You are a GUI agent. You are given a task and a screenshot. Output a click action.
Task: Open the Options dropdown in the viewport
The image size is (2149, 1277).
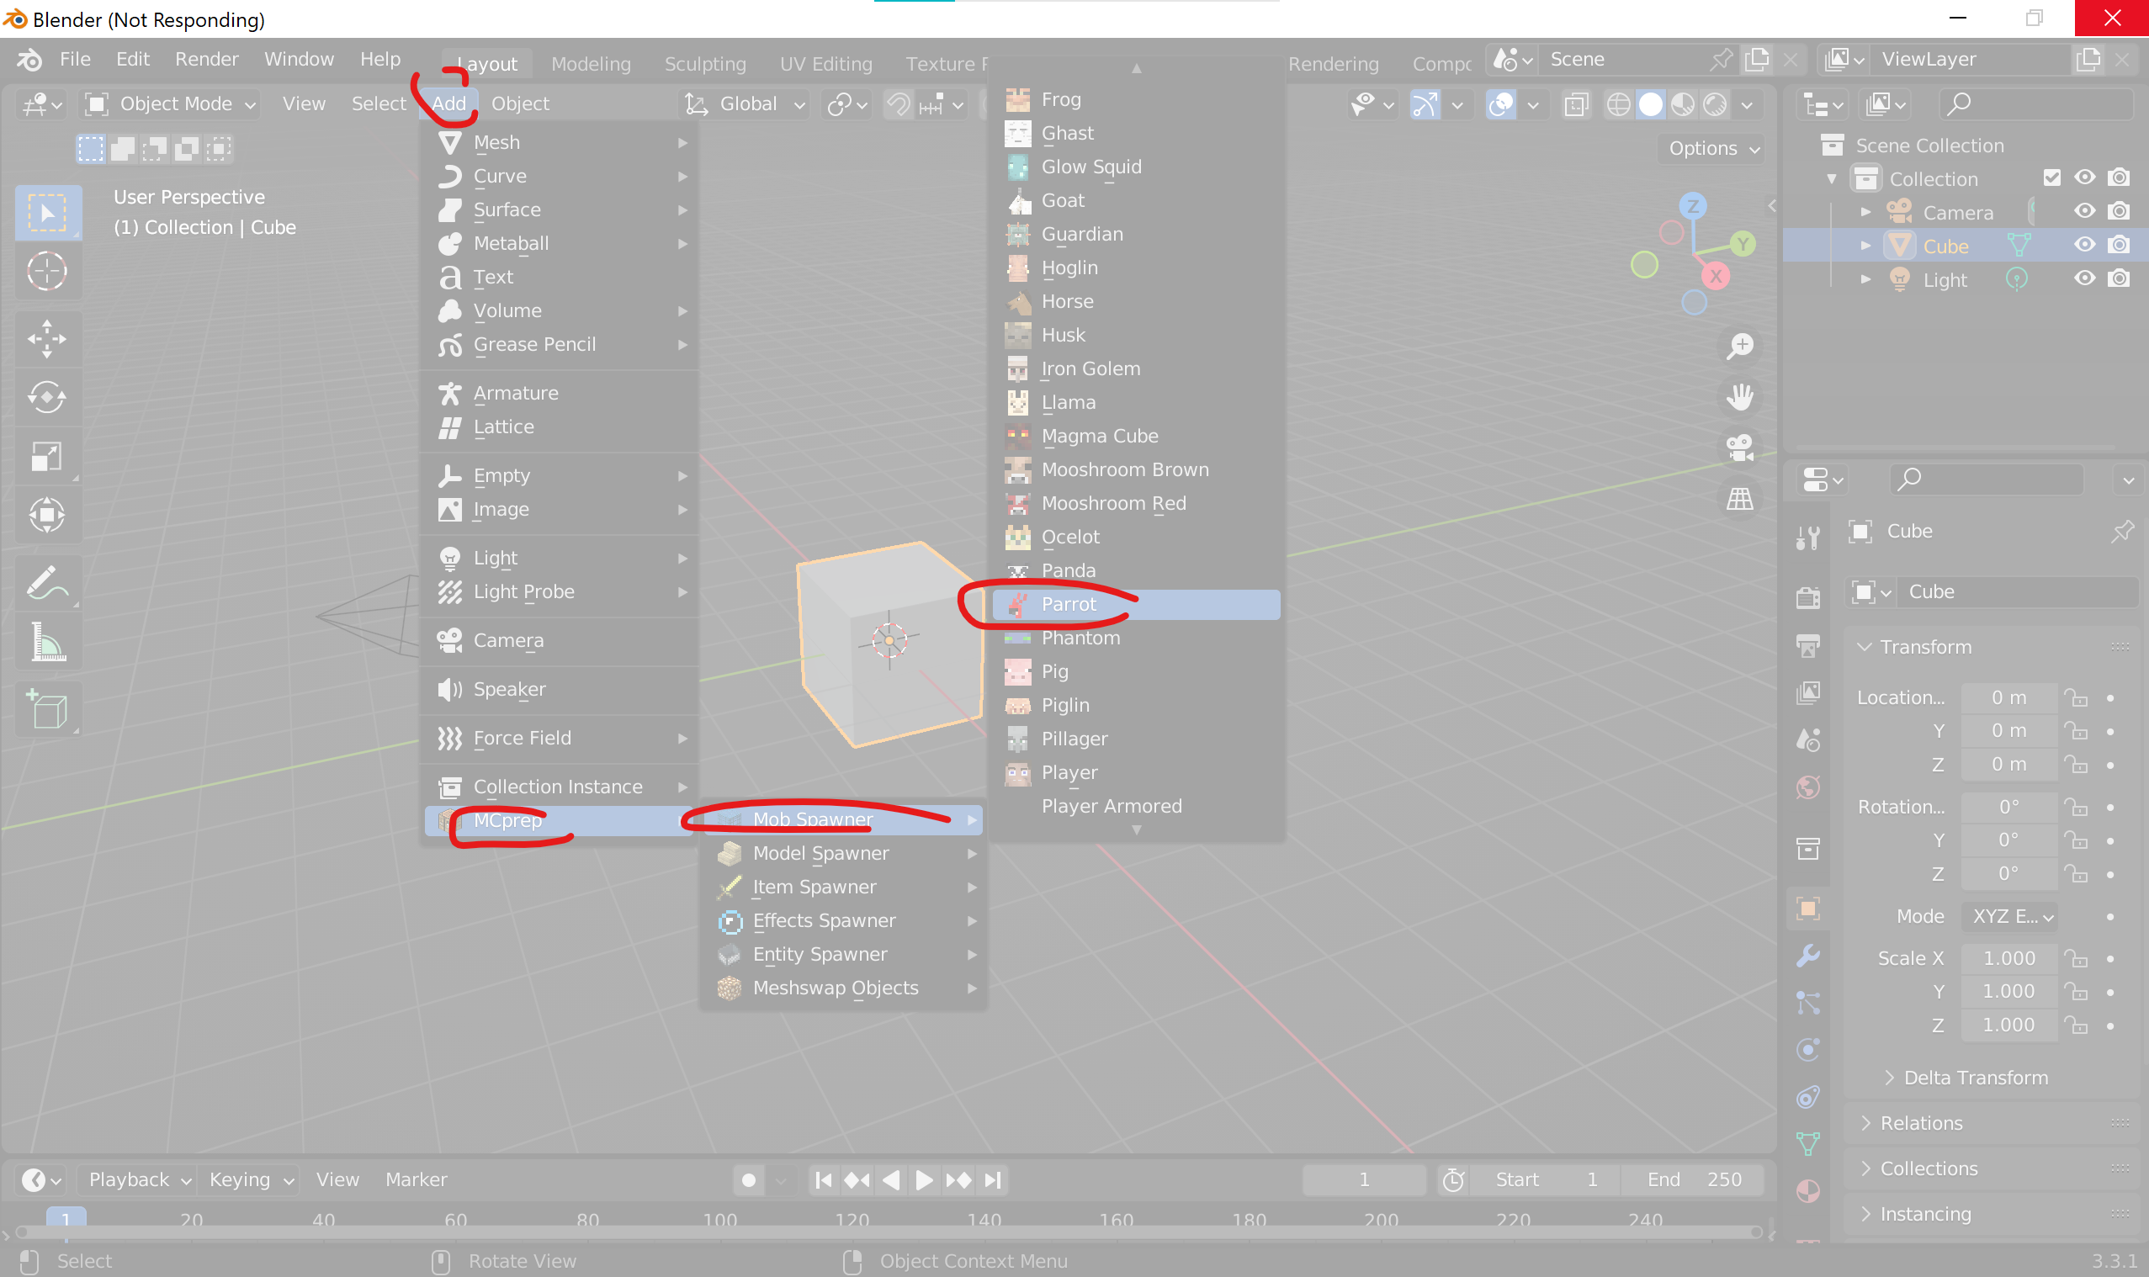[x=1709, y=148]
